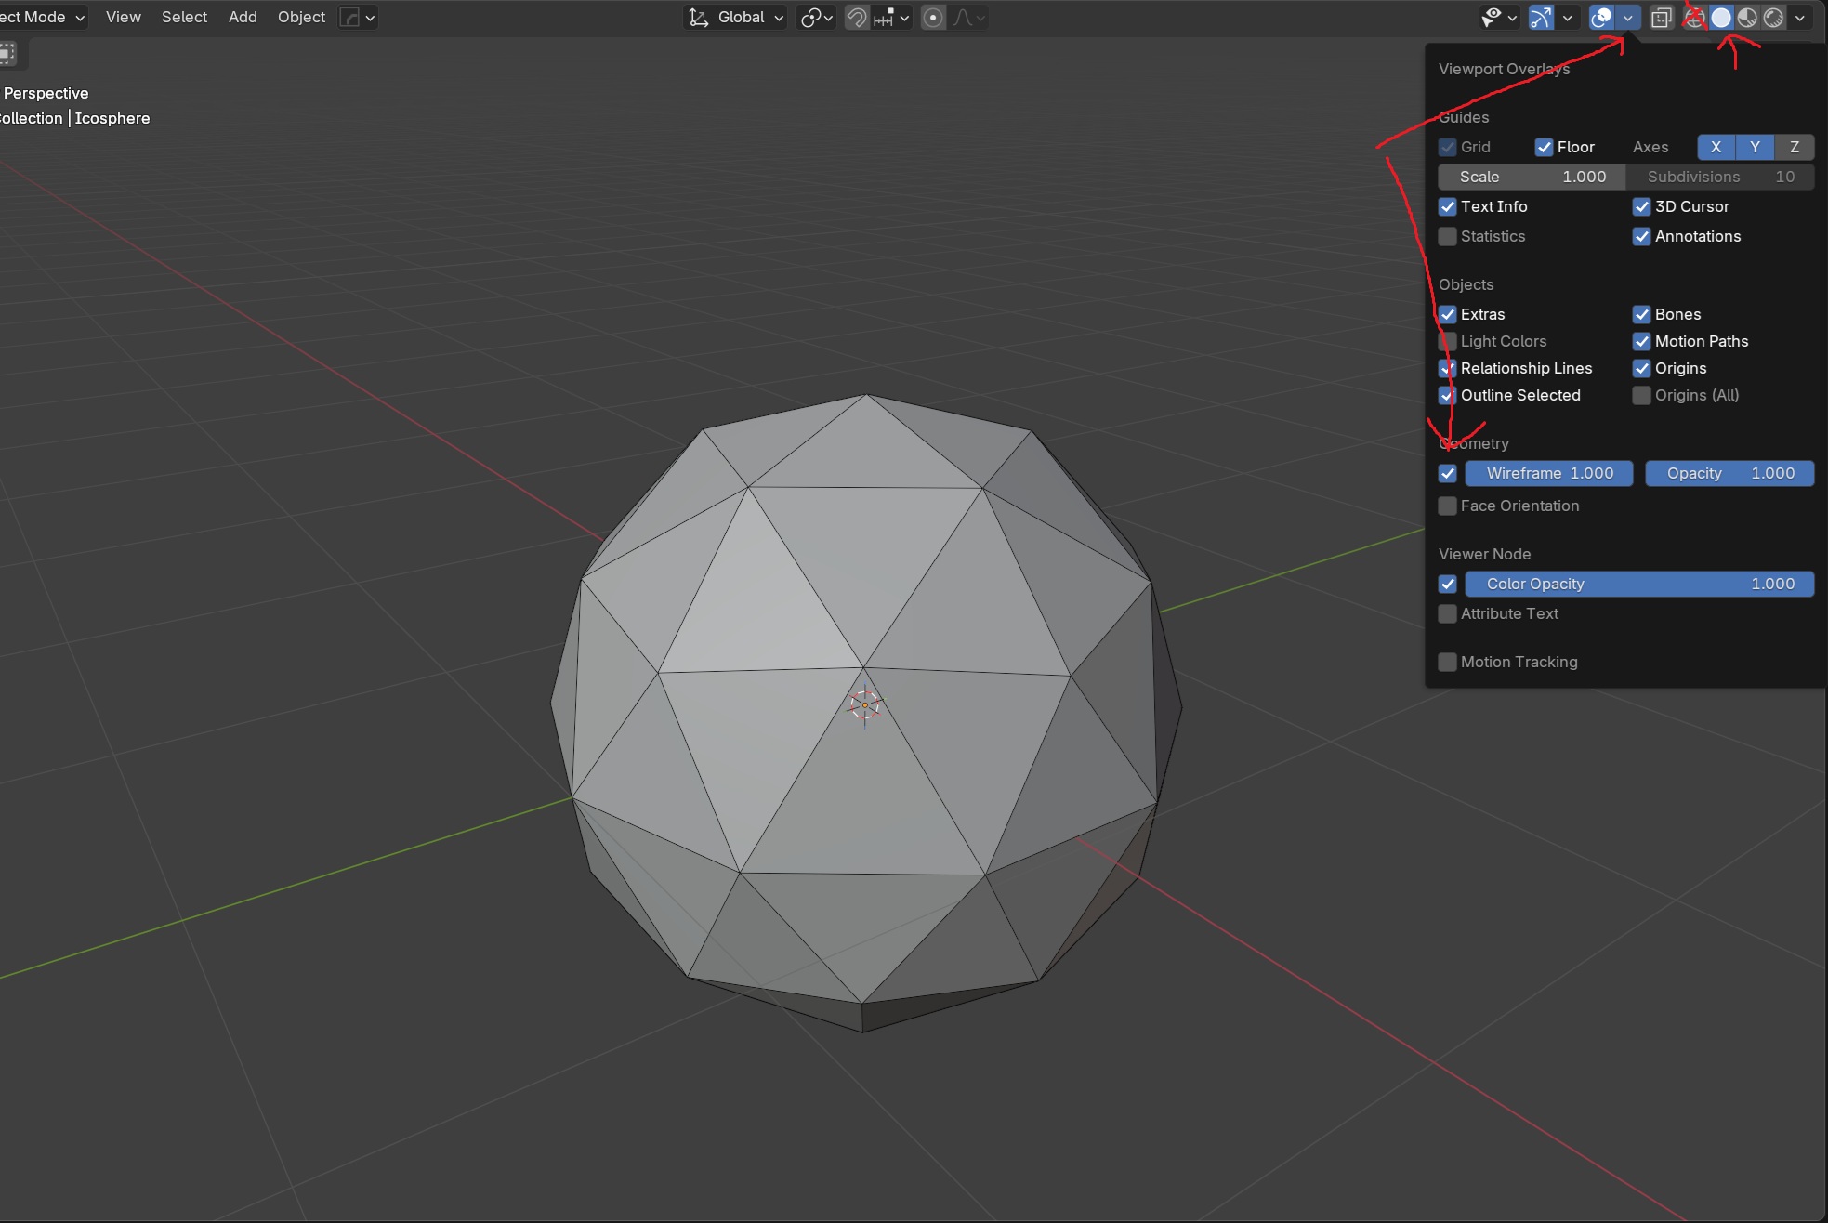
Task: Switch to material preview shading
Action: 1747,18
